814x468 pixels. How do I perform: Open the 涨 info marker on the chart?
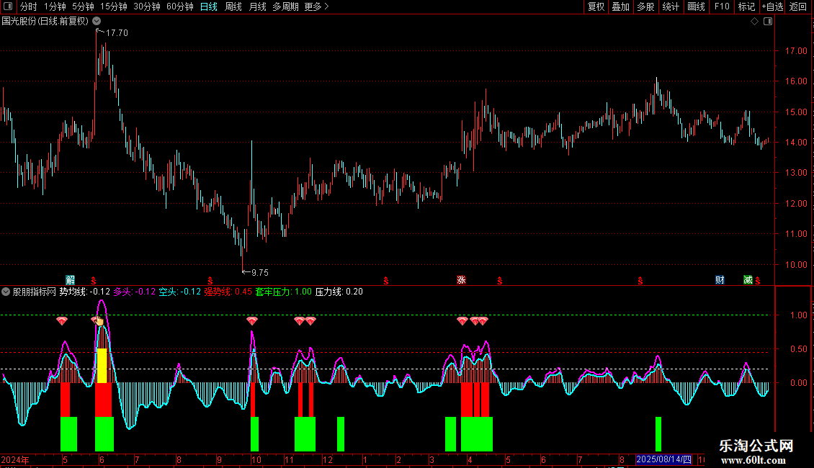[x=461, y=280]
